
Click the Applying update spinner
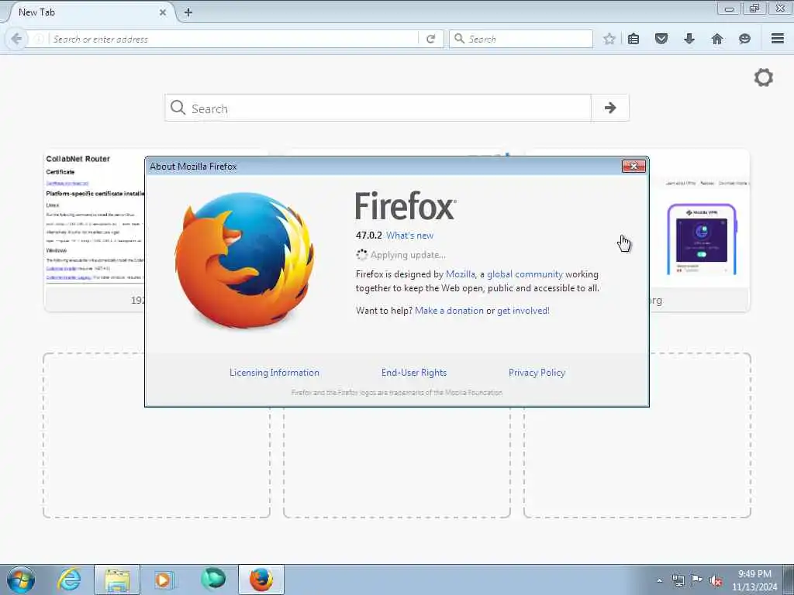click(x=361, y=255)
